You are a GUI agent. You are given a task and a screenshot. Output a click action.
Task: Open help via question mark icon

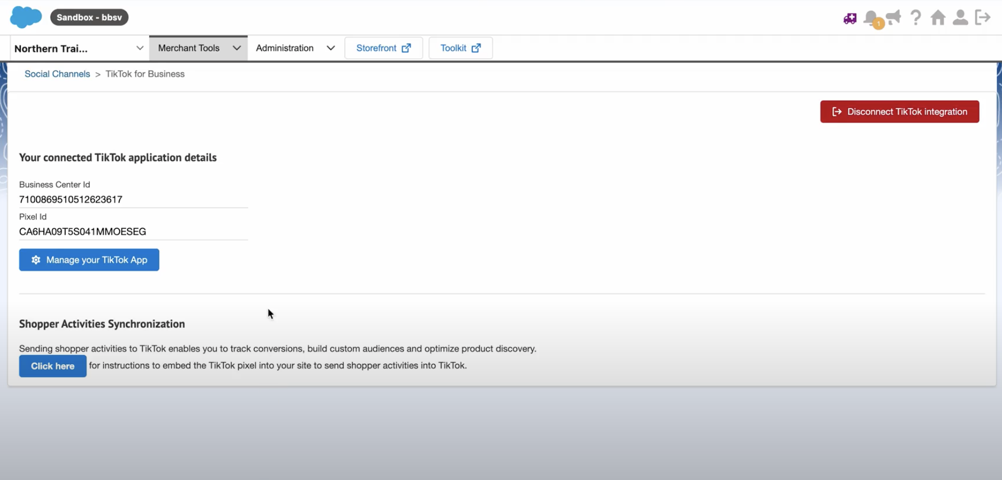916,17
